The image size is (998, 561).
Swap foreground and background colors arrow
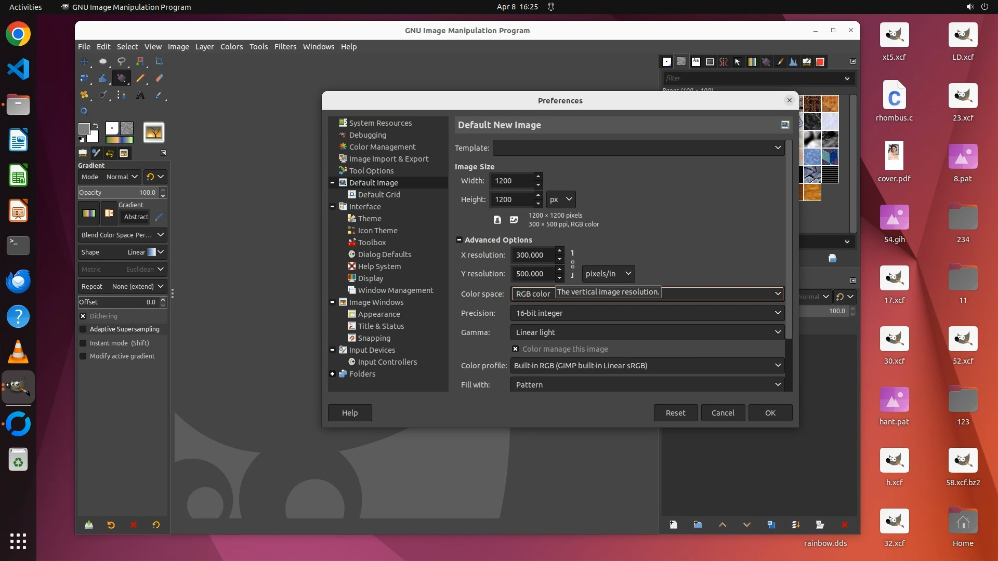(x=96, y=125)
